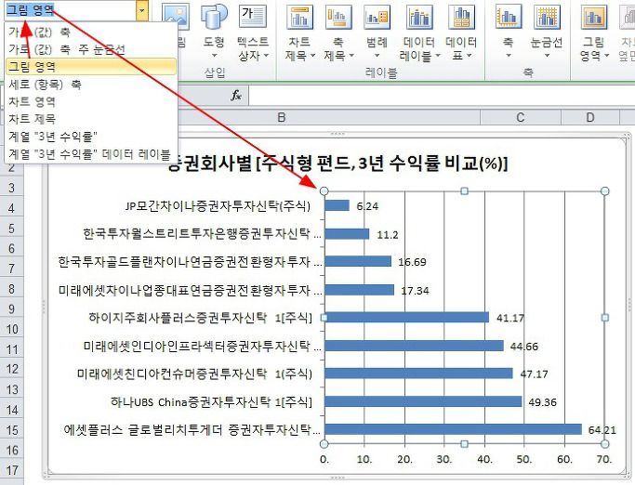Click data label '17.34'

pyautogui.click(x=415, y=290)
